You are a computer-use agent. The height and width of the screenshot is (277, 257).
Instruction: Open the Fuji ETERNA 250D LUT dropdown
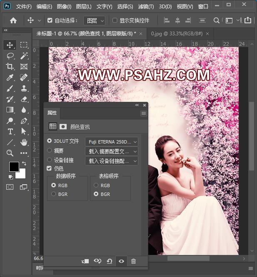pyautogui.click(x=112, y=142)
